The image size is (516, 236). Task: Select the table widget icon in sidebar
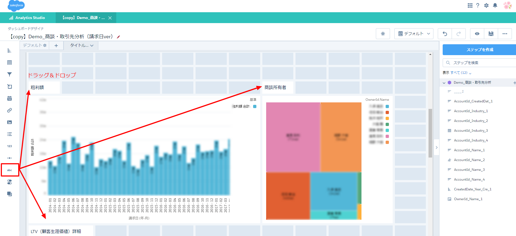[10, 62]
